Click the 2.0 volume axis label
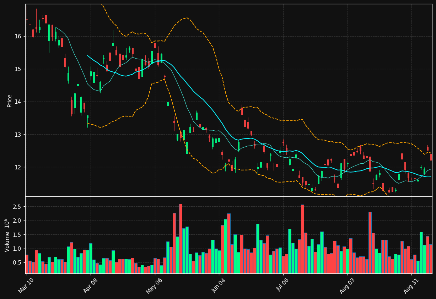This screenshot has height=299, width=436. tap(17, 221)
